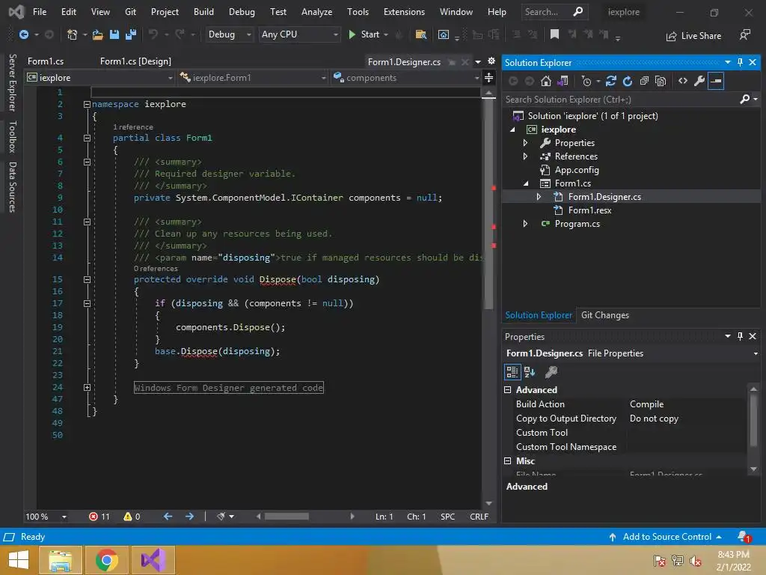766x575 pixels.
Task: Toggle the Show All Files icon in Solution Explorer
Action: point(661,81)
